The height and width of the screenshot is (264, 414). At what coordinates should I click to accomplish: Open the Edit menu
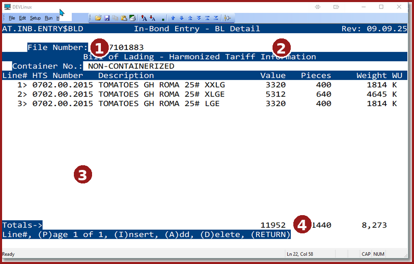click(22, 18)
